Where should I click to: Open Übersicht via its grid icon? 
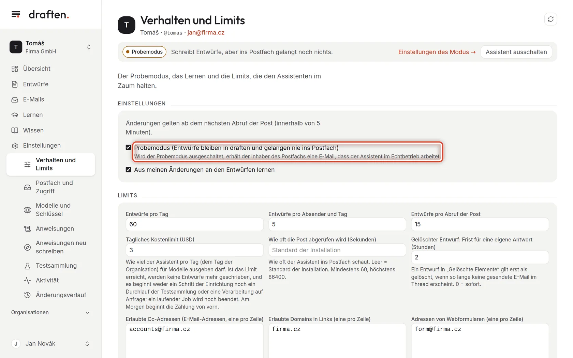15,69
